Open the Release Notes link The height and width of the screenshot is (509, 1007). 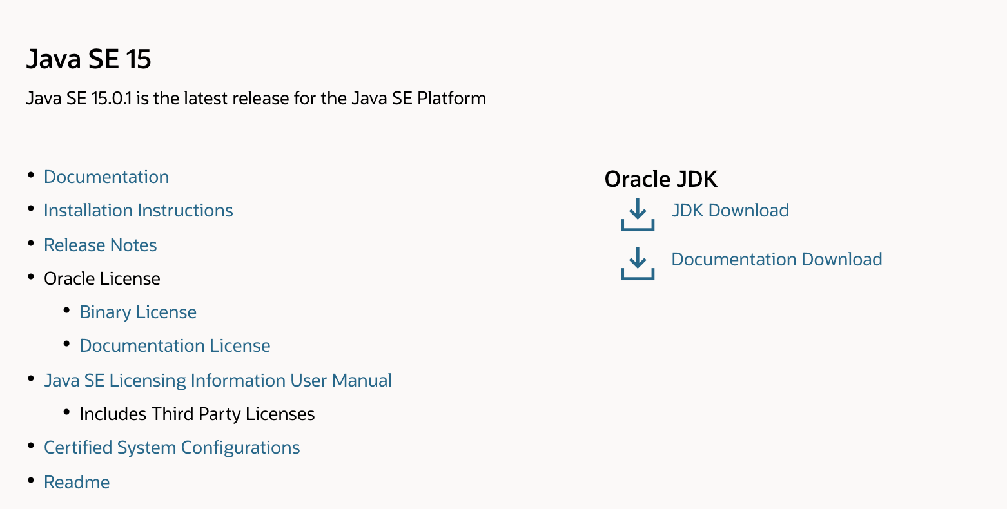click(101, 245)
